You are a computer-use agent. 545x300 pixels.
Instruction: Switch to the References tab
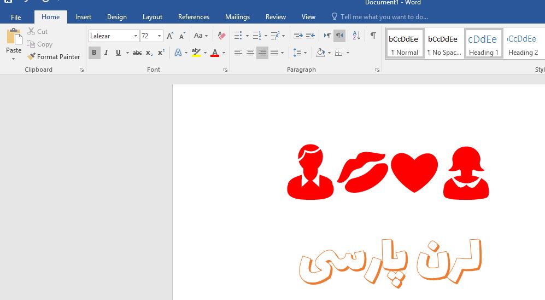click(194, 17)
